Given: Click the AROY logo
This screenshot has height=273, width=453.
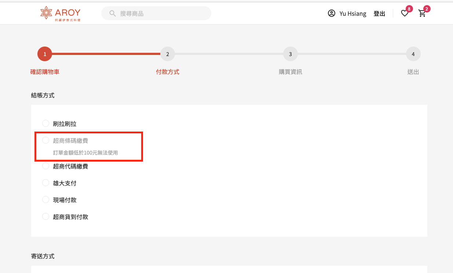Looking at the screenshot, I should coord(60,14).
